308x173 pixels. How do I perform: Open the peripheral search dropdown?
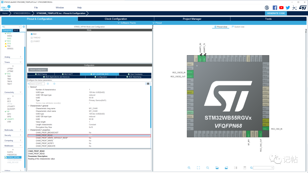pyautogui.click(x=20, y=27)
